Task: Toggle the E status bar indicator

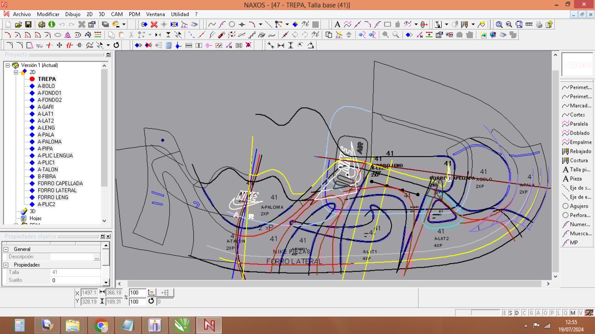Action: tap(505, 313)
